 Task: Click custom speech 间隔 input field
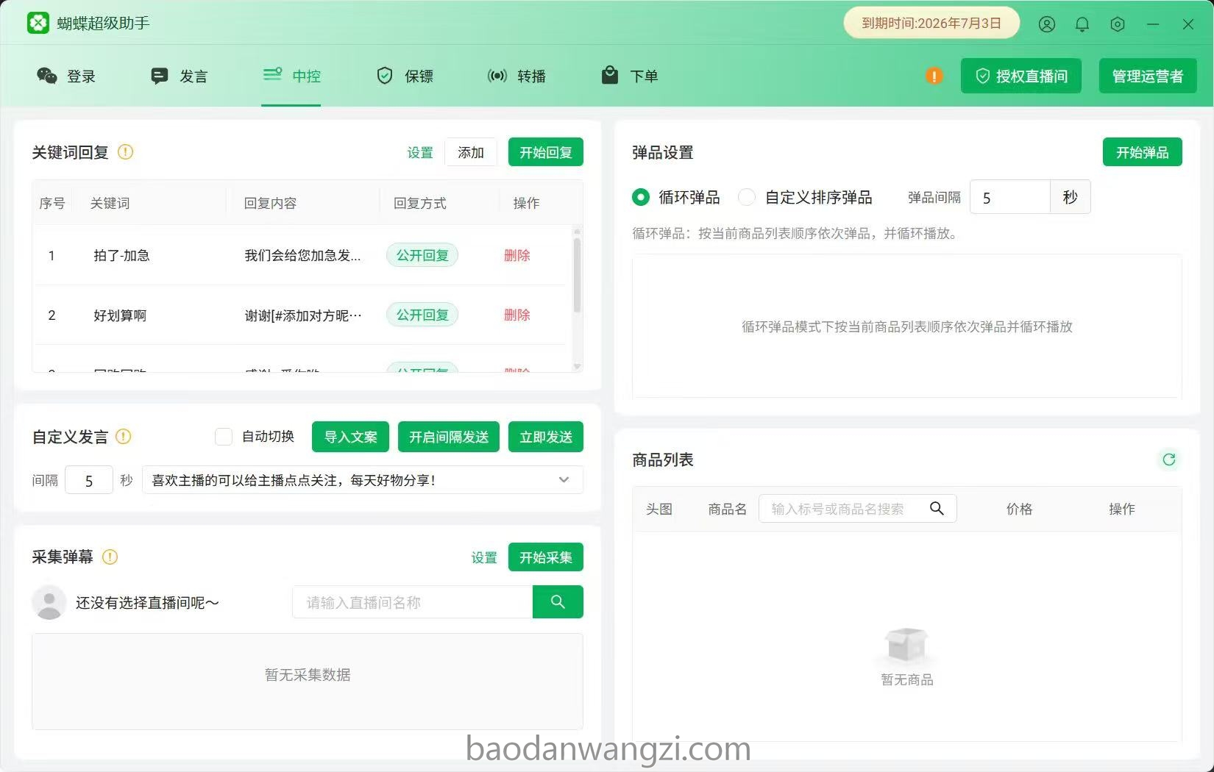coord(89,480)
